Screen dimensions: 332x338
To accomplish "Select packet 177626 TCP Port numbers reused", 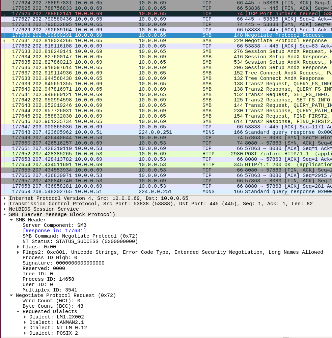I will 167,13.
